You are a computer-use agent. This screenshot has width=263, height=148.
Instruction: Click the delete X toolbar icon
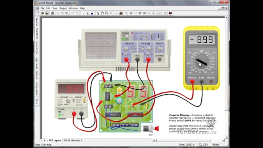click(111, 13)
